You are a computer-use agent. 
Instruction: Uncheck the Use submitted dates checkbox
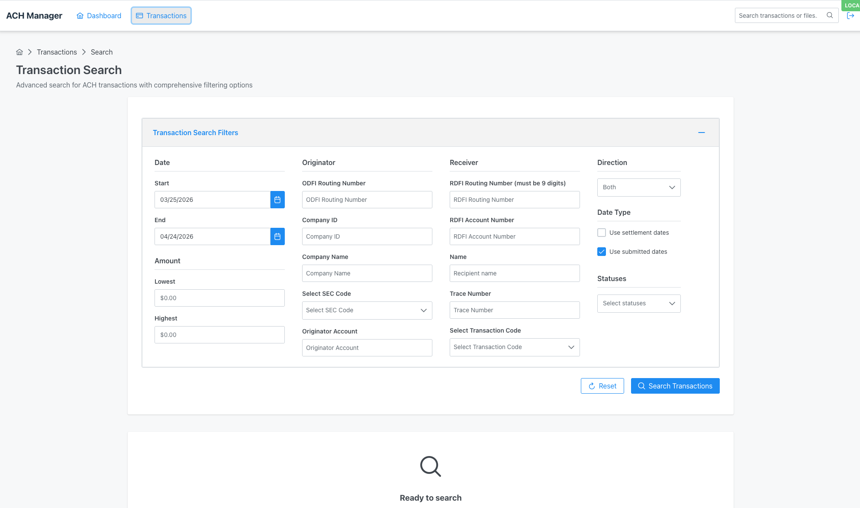[x=601, y=251]
